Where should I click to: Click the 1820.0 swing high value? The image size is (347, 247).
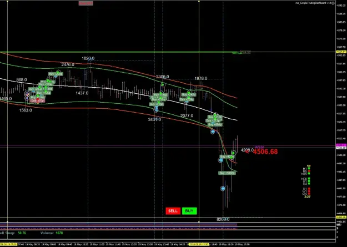(x=88, y=58)
